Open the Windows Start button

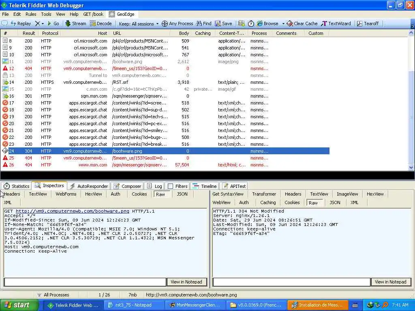click(x=19, y=305)
